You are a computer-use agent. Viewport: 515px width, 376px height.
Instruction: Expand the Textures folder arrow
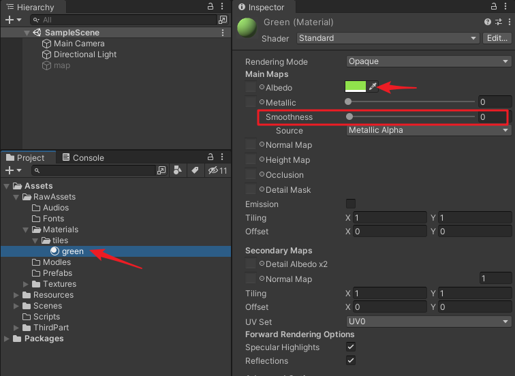tap(26, 284)
